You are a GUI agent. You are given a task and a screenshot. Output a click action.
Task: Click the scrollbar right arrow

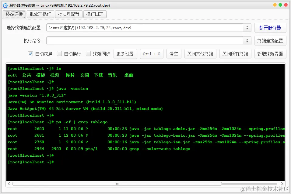point(282,184)
